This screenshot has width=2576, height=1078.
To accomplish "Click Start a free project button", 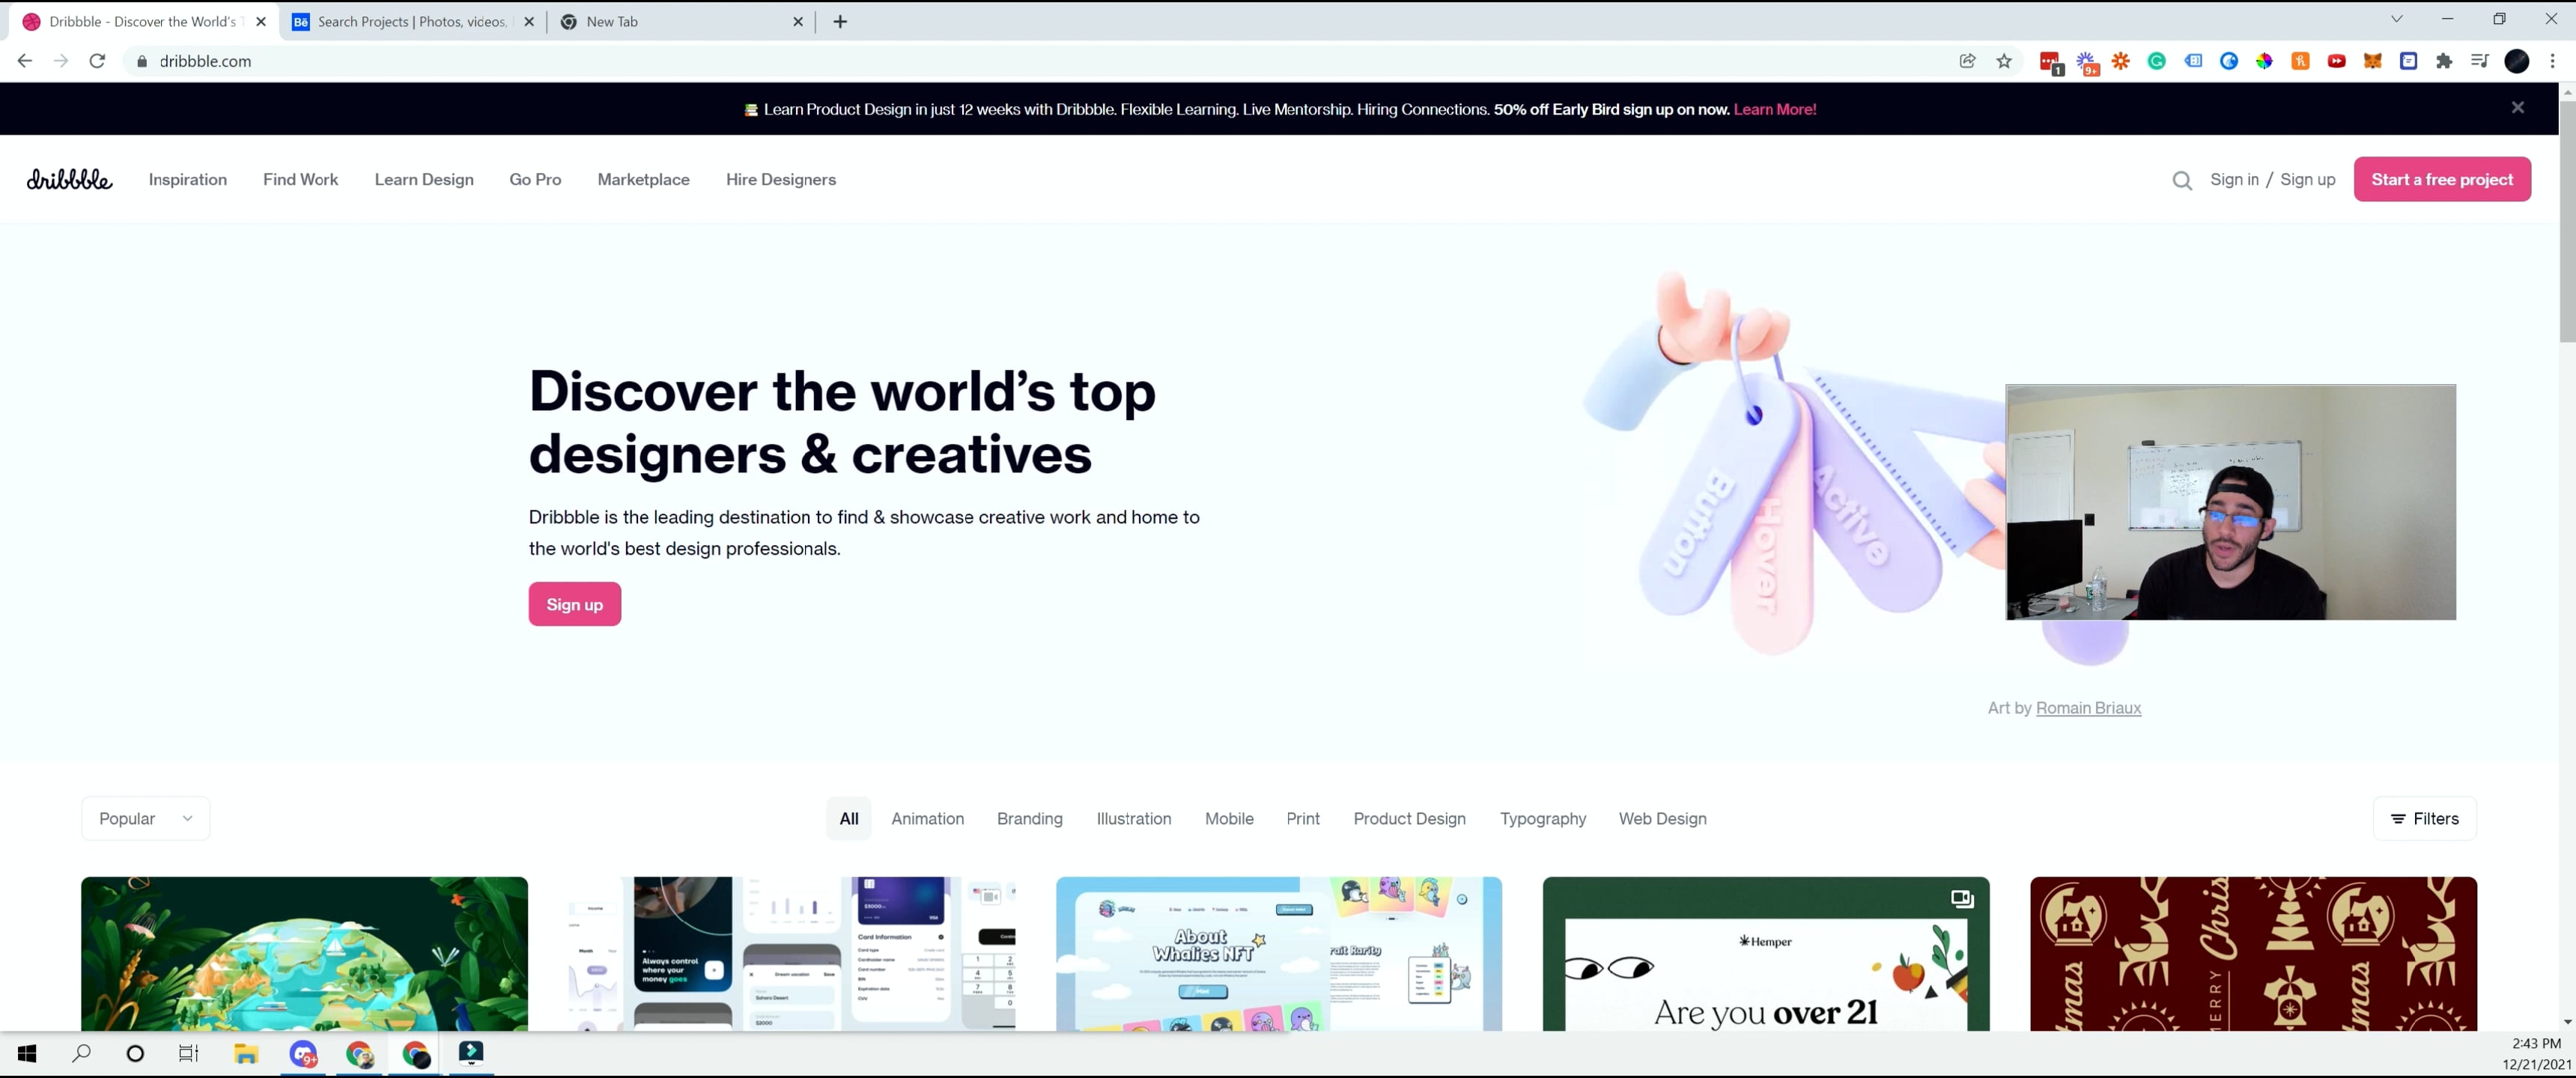I will (x=2441, y=179).
